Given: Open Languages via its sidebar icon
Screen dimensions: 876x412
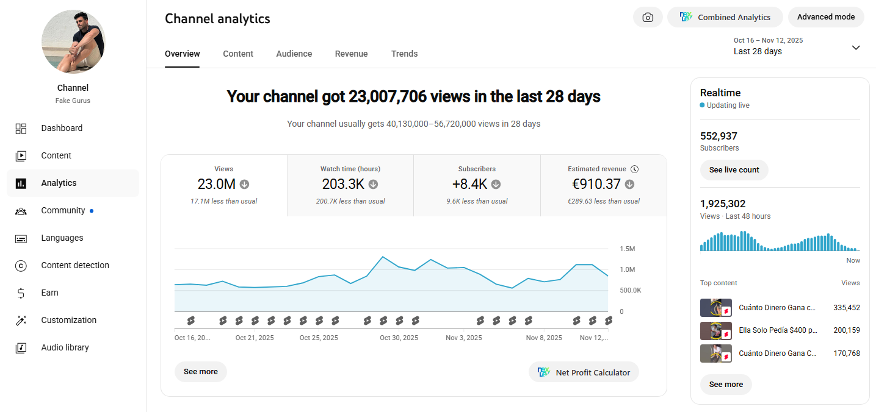Looking at the screenshot, I should [21, 238].
